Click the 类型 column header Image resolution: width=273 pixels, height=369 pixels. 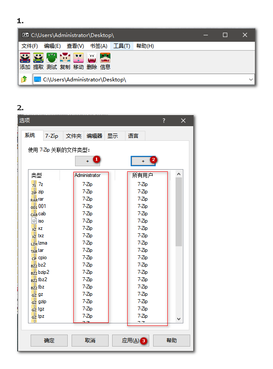pyautogui.click(x=44, y=175)
